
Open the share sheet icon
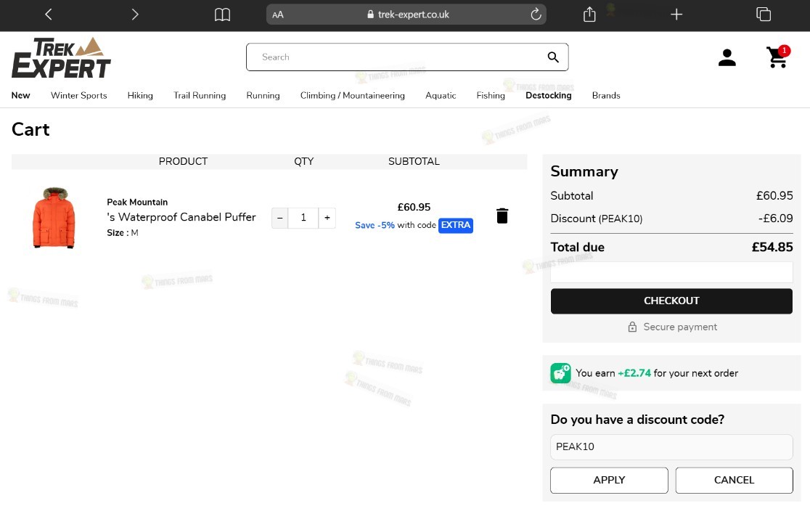pyautogui.click(x=589, y=15)
